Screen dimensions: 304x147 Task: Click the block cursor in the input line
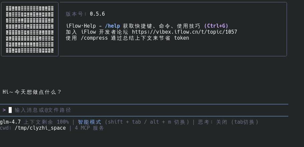coord(10,110)
